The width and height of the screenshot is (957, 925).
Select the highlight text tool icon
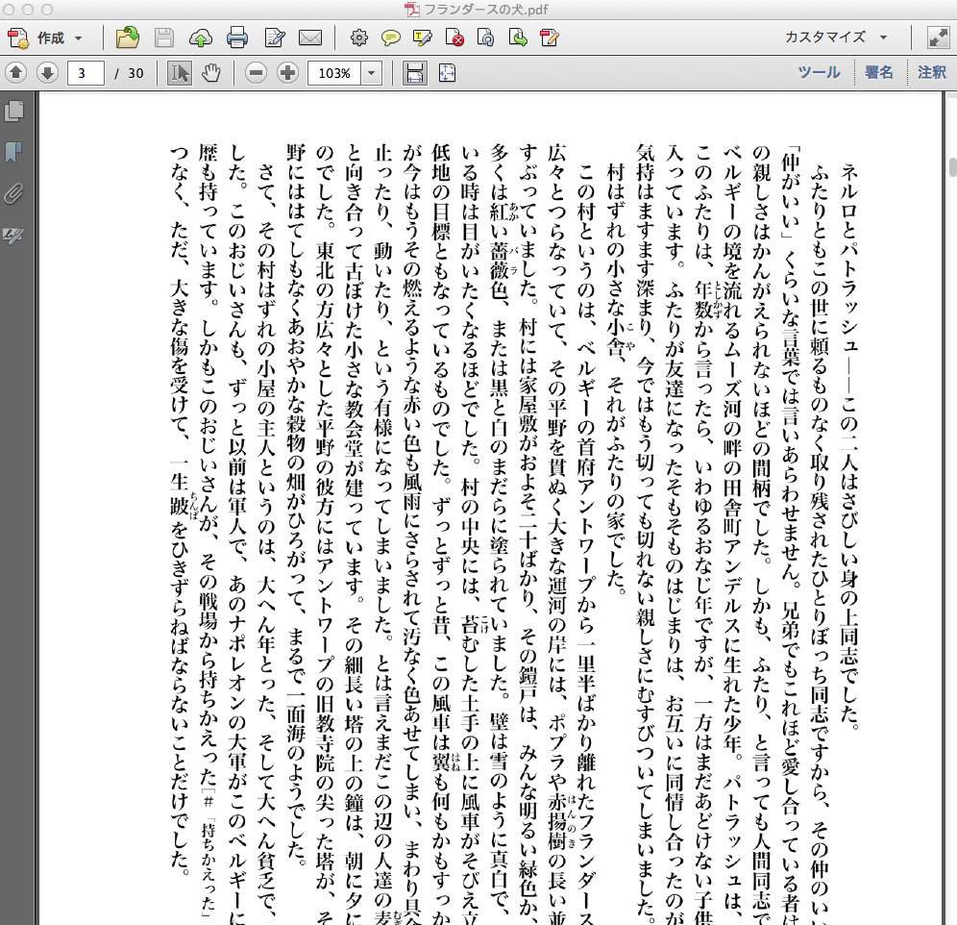point(423,38)
